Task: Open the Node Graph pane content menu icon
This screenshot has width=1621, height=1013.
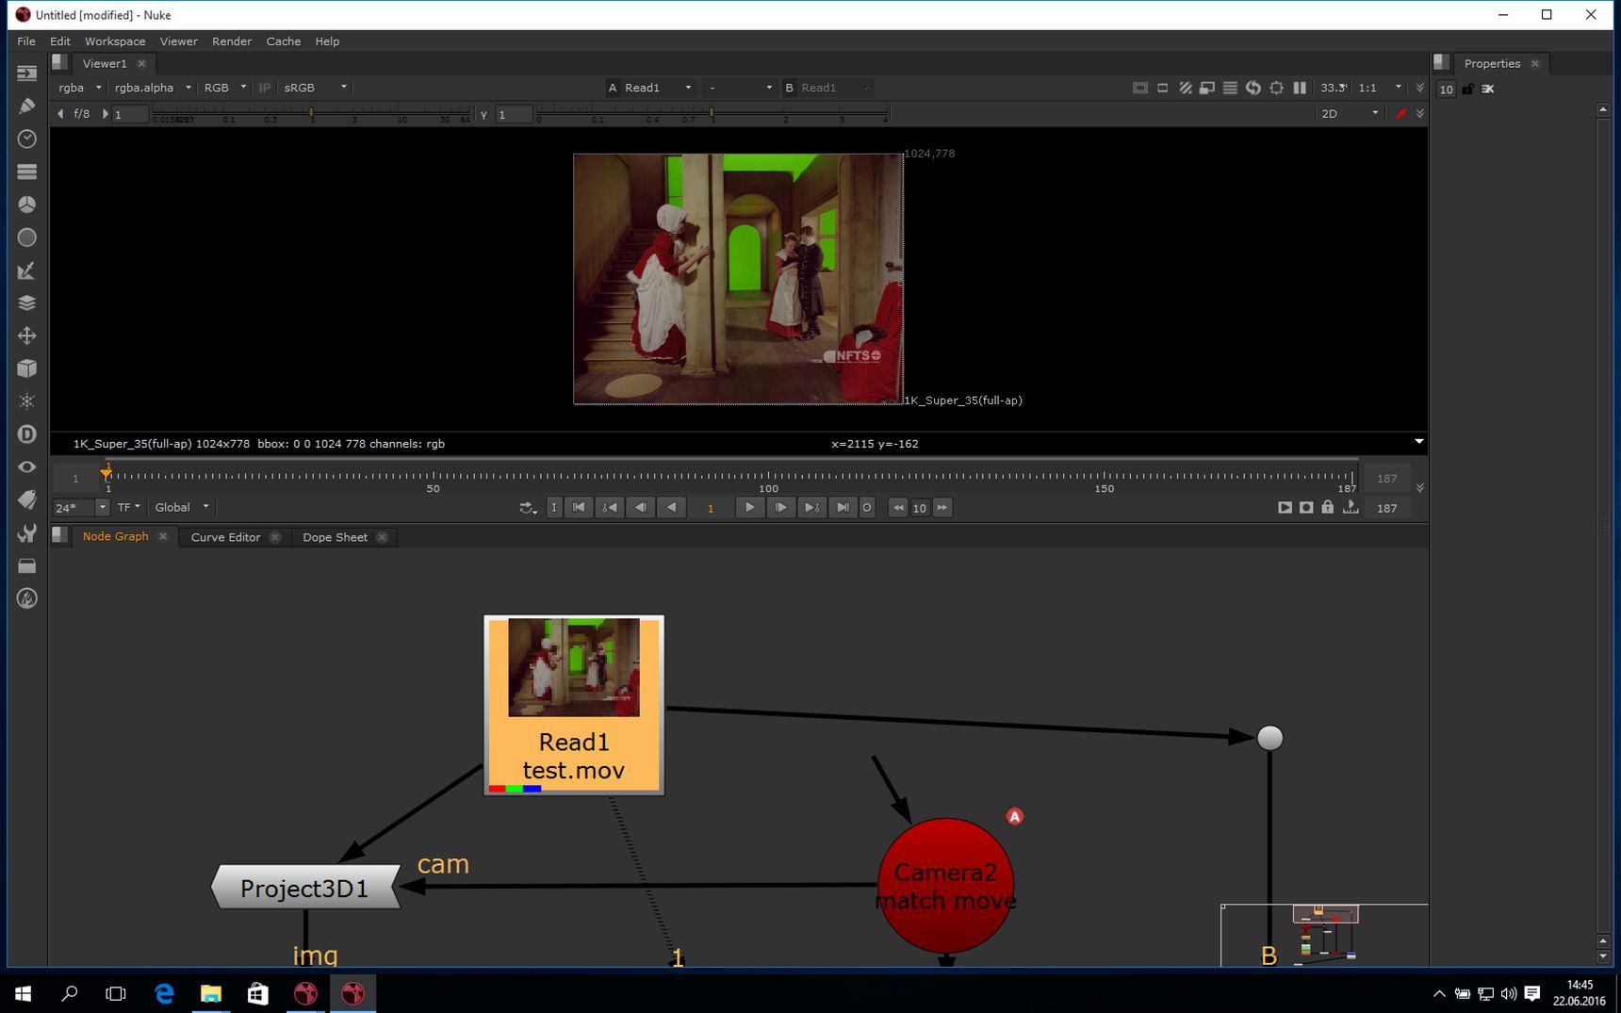Action: 59,535
